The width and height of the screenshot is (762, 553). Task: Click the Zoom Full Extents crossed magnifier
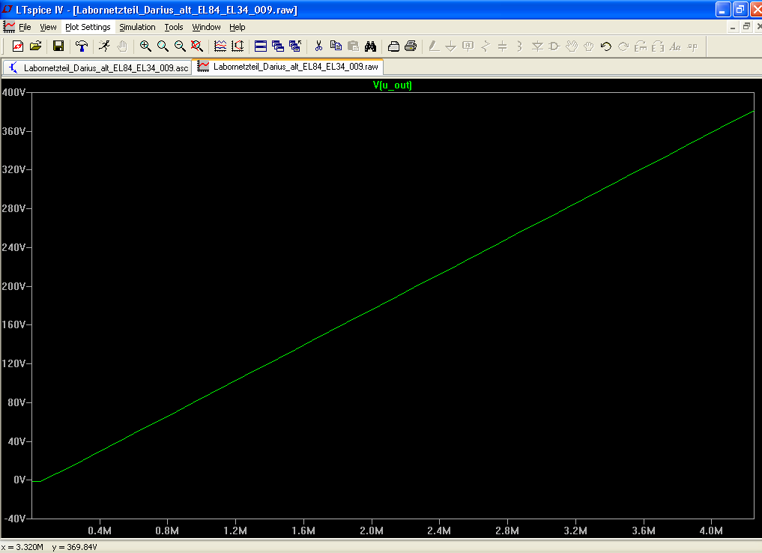(x=197, y=46)
